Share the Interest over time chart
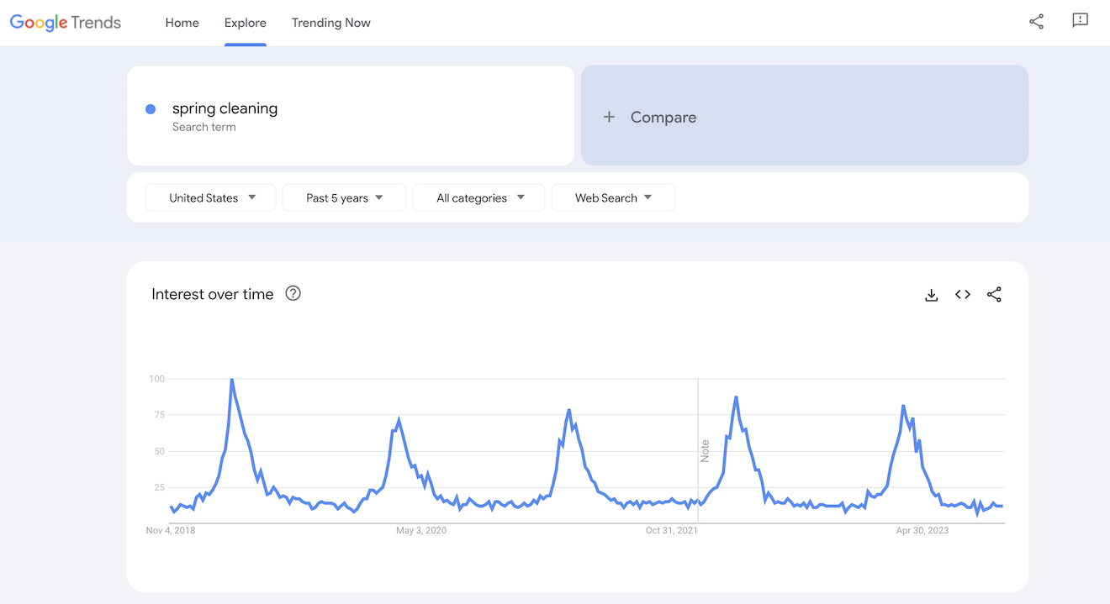Viewport: 1110px width, 604px height. (994, 295)
